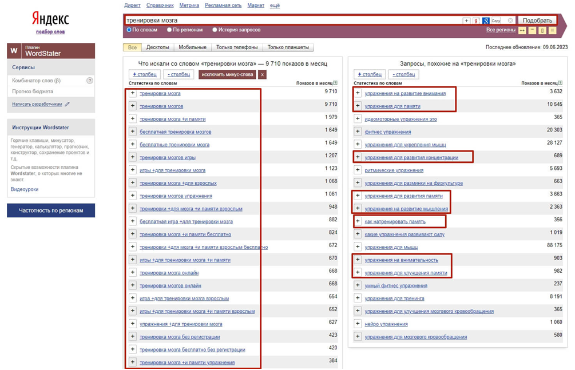Click the plus icon inside the search field

click(x=466, y=21)
